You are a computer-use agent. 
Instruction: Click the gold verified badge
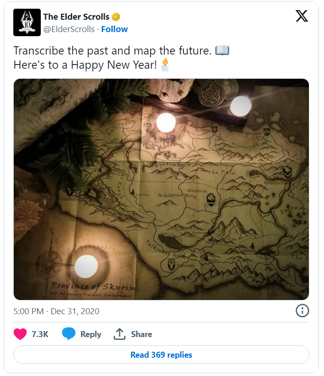(115, 17)
